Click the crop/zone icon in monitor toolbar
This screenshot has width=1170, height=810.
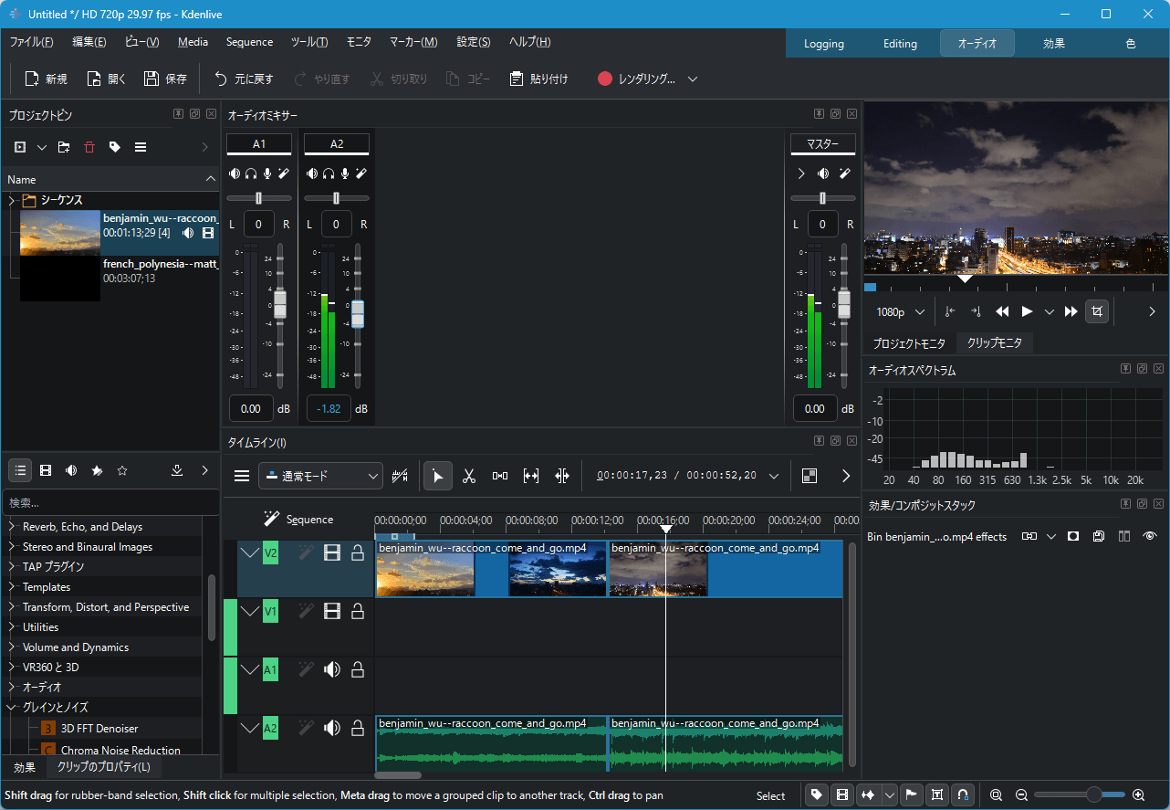click(1097, 311)
